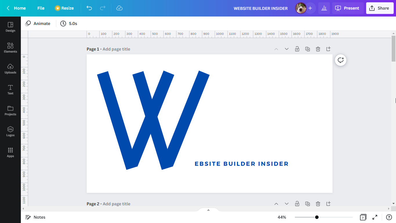This screenshot has height=223, width=396.
Task: Add a page after Page 1
Action: [x=328, y=49]
